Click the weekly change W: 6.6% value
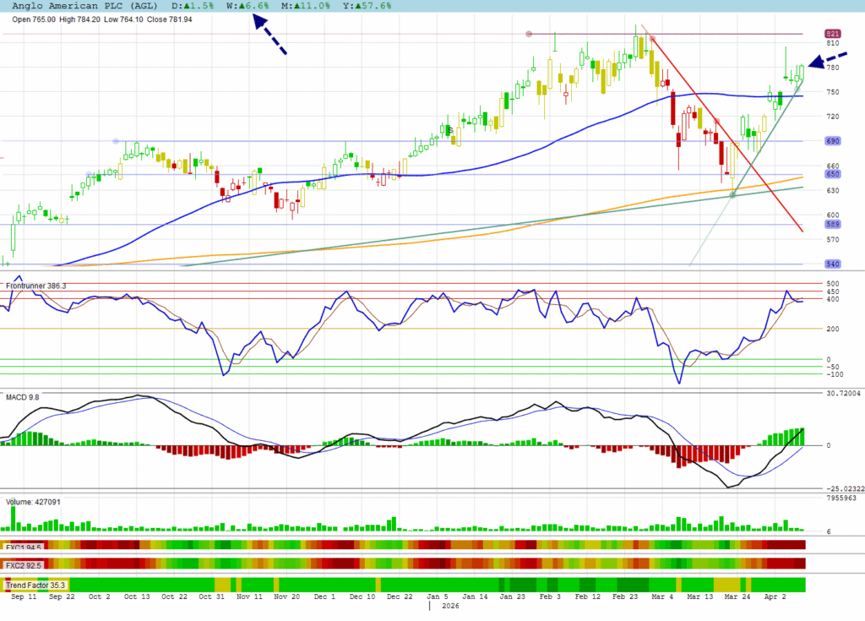865x621 pixels. 253,6
